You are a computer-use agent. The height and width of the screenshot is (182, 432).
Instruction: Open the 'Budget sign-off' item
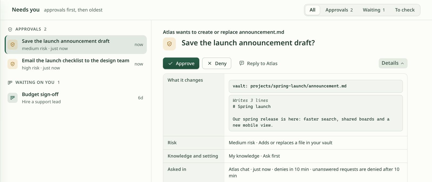(76, 98)
